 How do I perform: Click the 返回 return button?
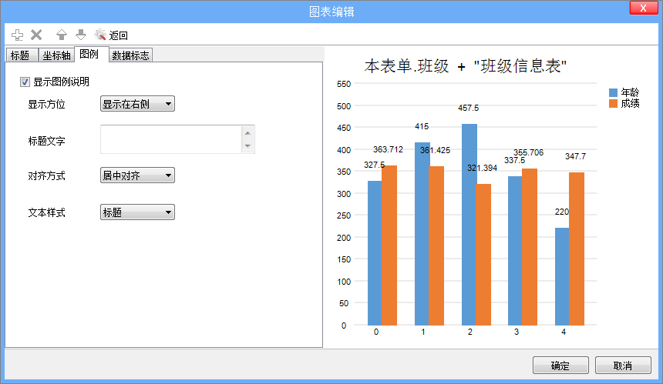coord(111,35)
